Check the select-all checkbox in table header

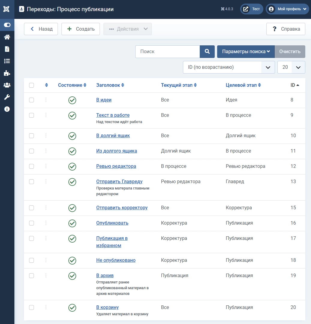(x=31, y=85)
